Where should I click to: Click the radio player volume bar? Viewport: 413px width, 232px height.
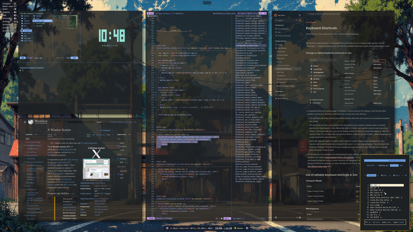click(x=394, y=165)
